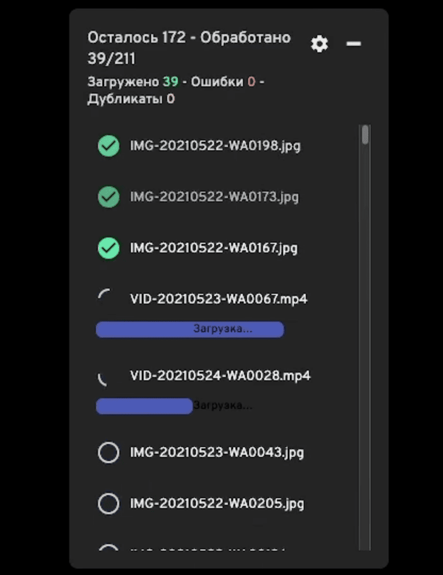Open the file IMG-20210522-WA0205.jpg
Image resolution: width=443 pixels, height=575 pixels.
(217, 504)
